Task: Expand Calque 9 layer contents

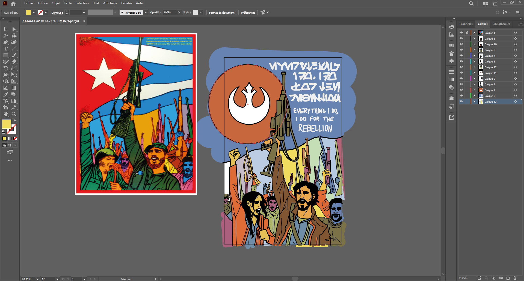Action: click(x=474, y=50)
